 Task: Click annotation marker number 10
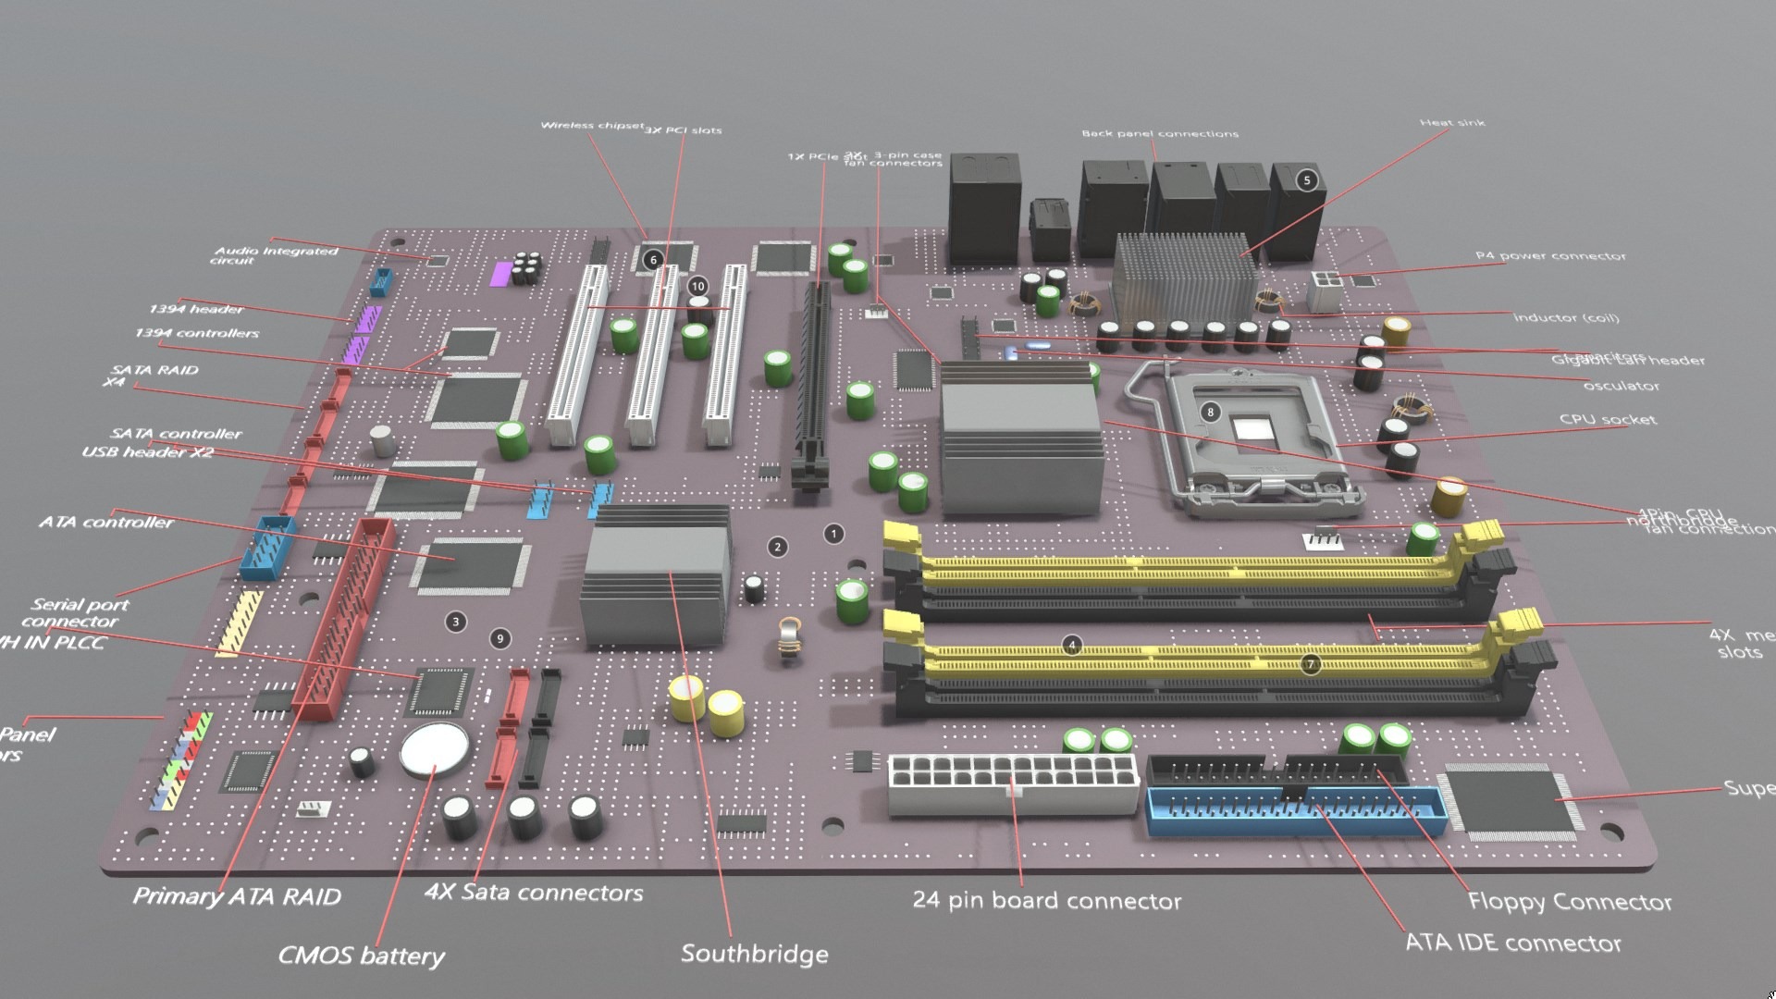point(697,286)
